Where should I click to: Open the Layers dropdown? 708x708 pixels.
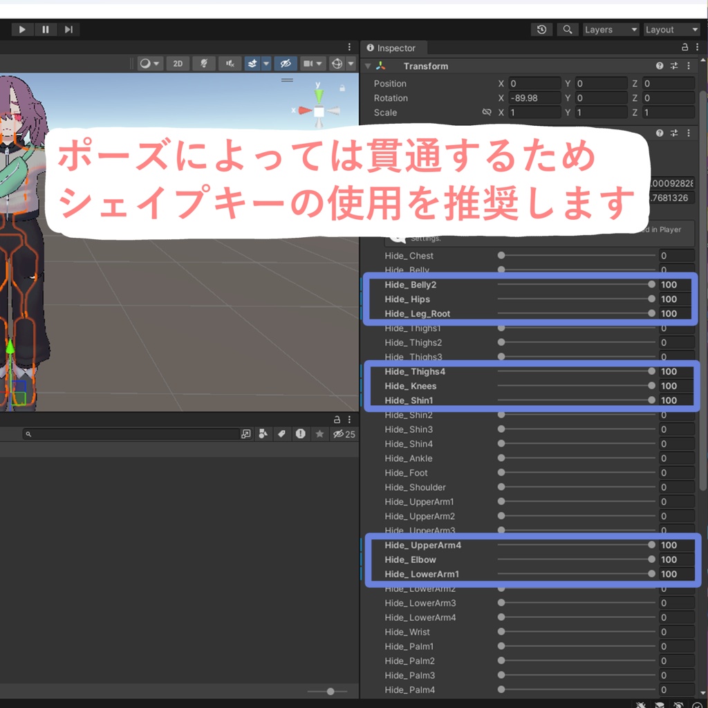tap(611, 29)
